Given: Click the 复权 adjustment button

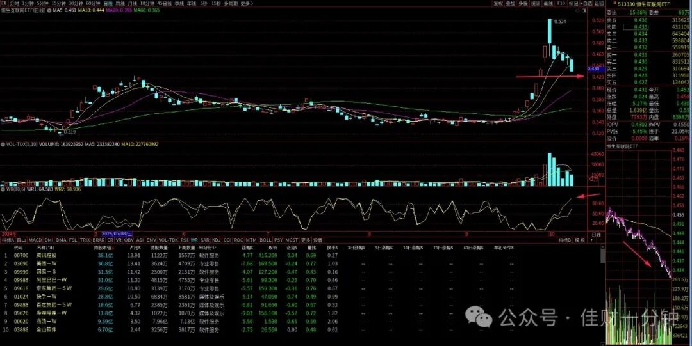Looking at the screenshot, I should pyautogui.click(x=498, y=3).
